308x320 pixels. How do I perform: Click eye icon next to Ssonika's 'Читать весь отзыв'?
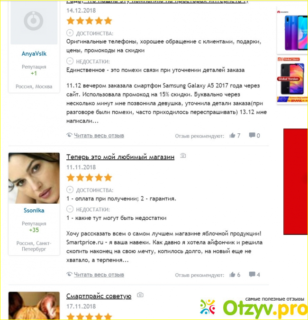[x=69, y=274]
